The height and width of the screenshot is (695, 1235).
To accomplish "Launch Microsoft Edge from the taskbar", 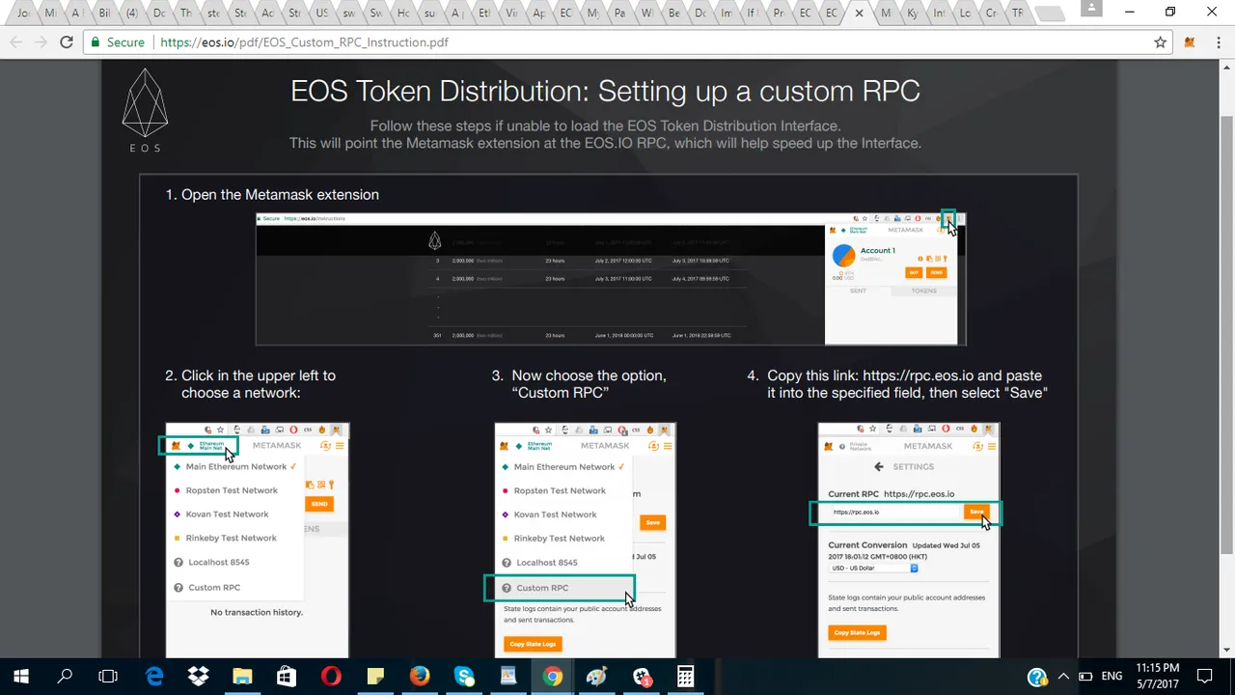I will (x=154, y=677).
